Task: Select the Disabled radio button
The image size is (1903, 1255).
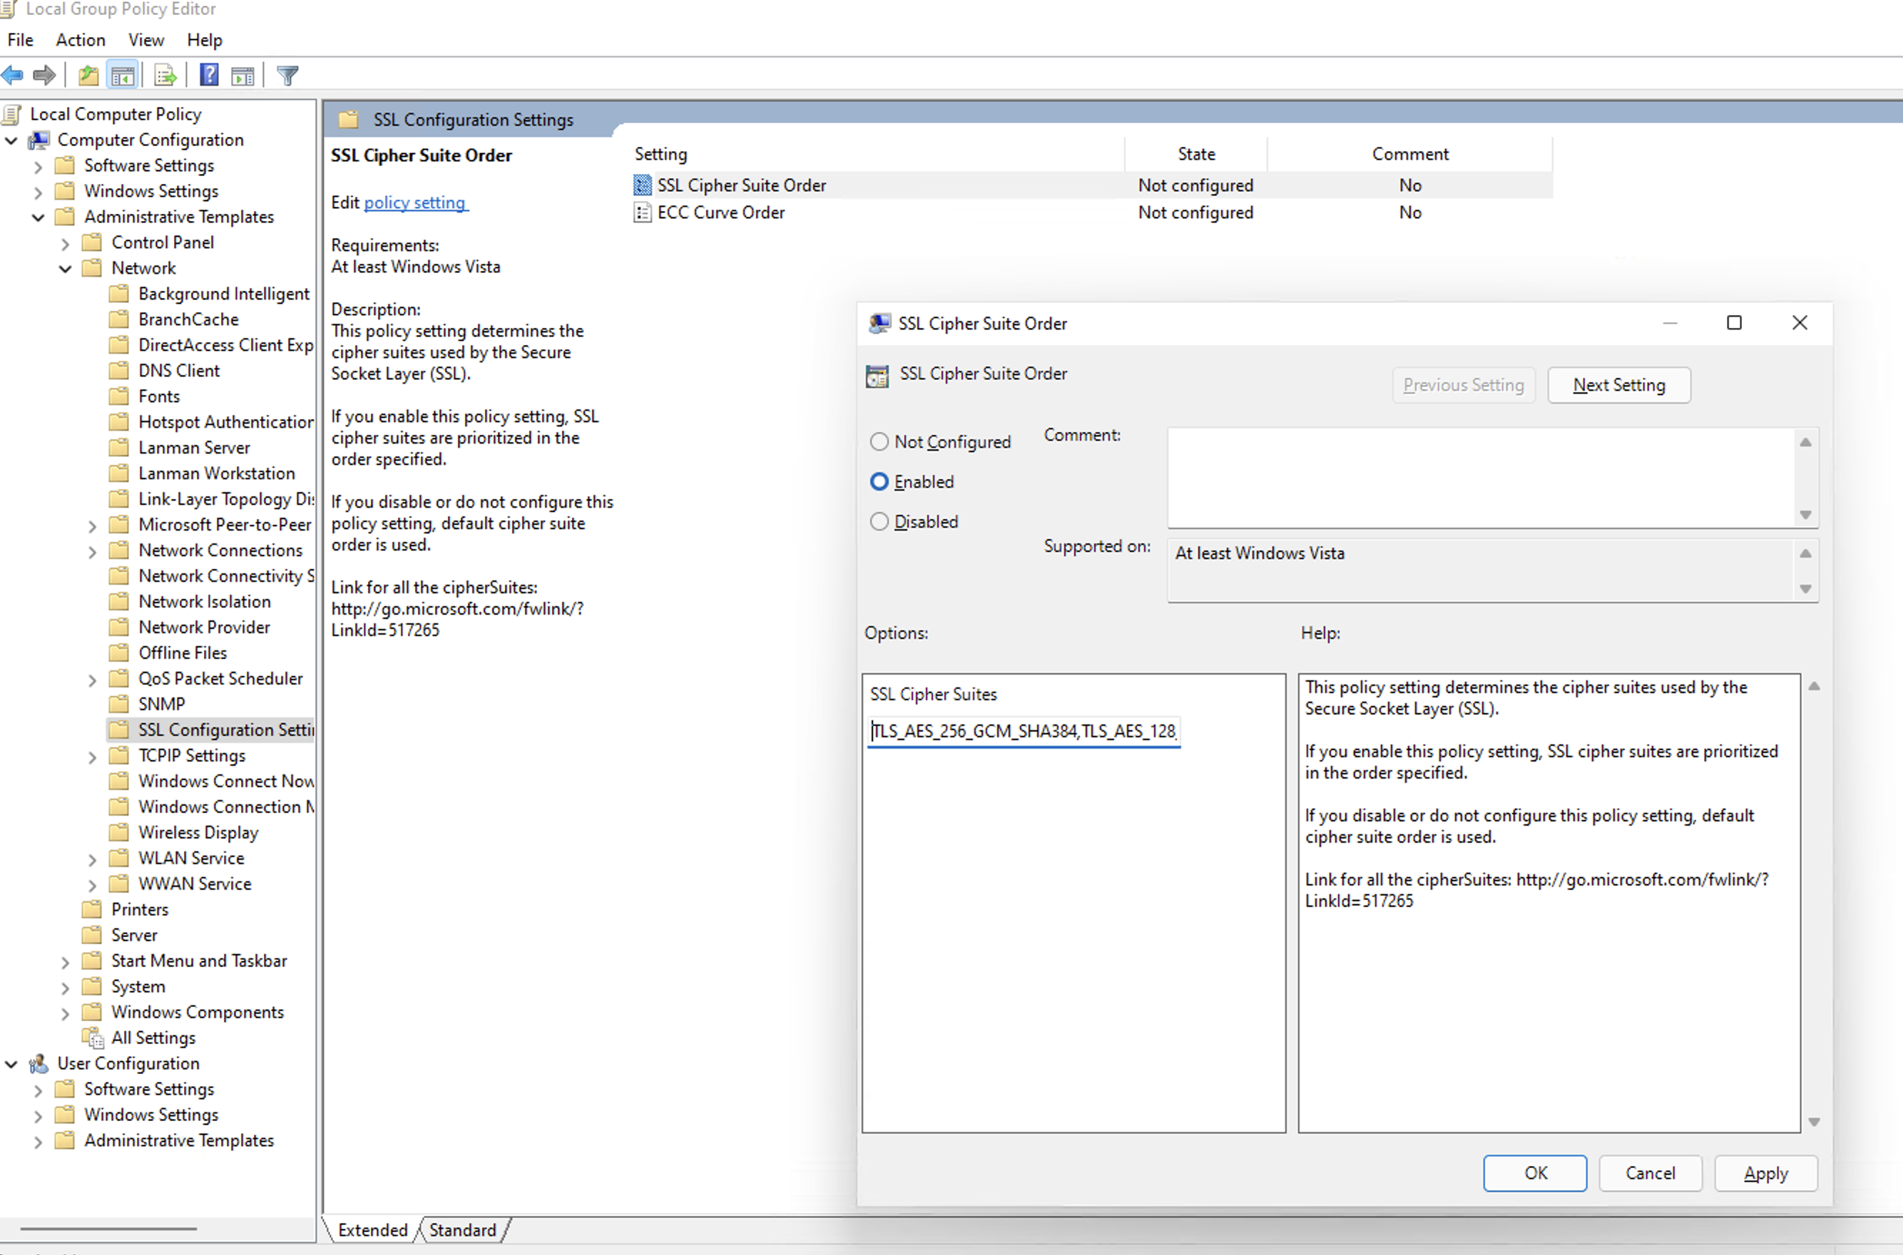Action: pos(879,521)
